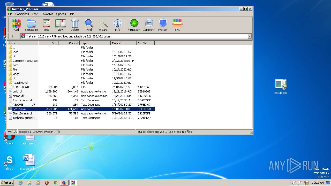Image resolution: width=331 pixels, height=186 pixels.
Task: Open the Options menu
Action: pyautogui.click(x=61, y=14)
